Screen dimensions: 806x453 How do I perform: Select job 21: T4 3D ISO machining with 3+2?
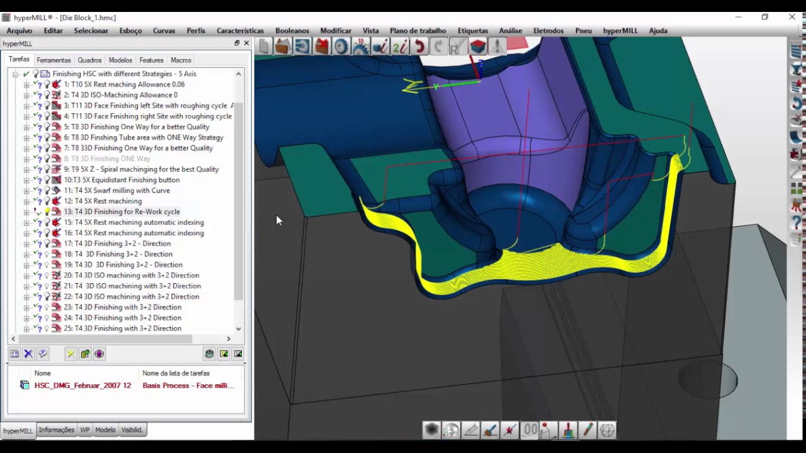pyautogui.click(x=132, y=286)
